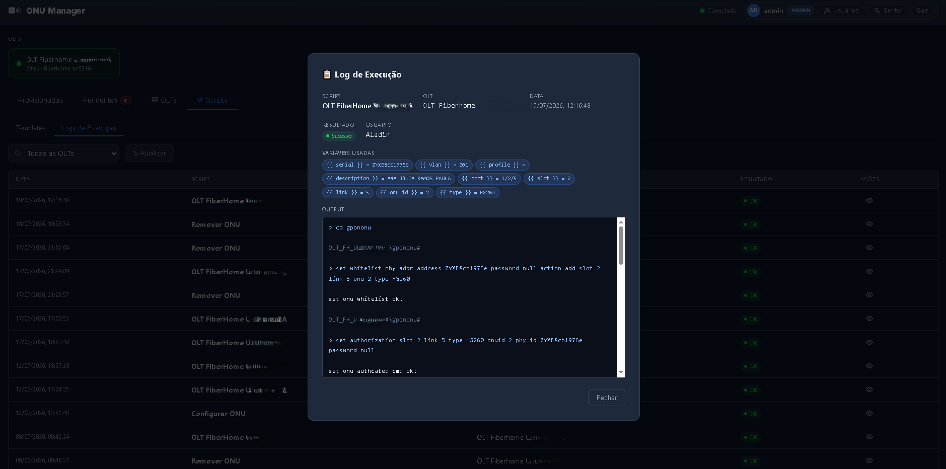Click the AÇÕES column header

[x=869, y=179]
